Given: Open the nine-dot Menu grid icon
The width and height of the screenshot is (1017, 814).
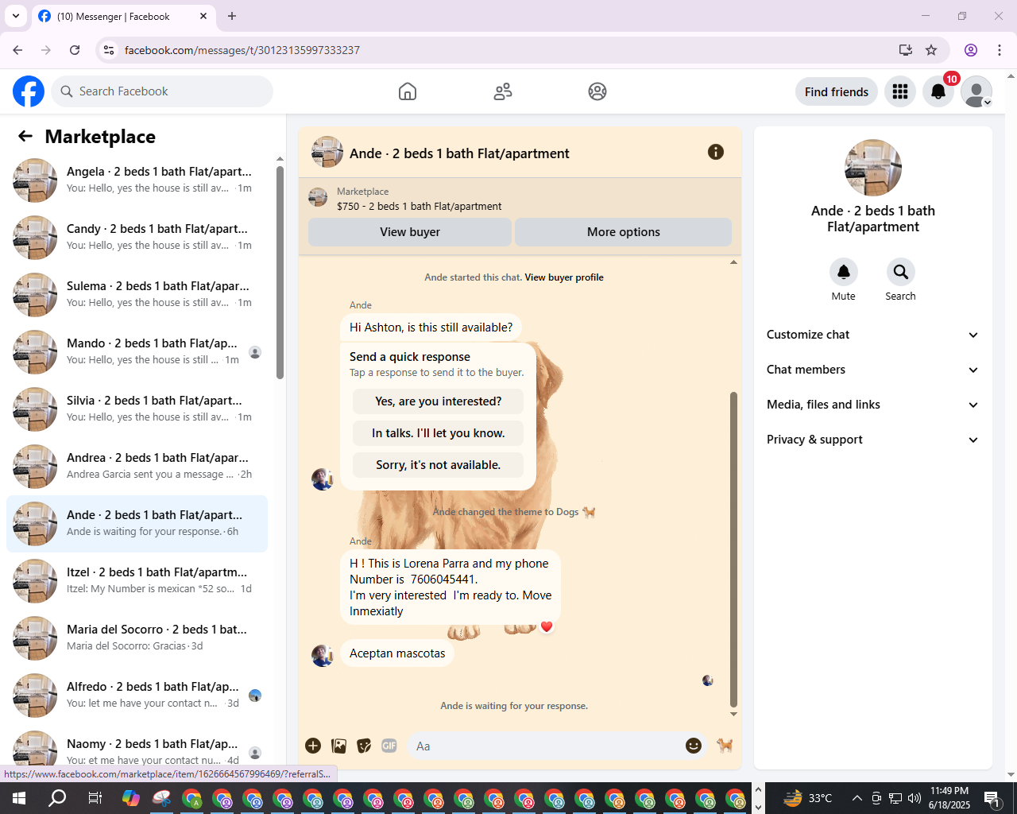Looking at the screenshot, I should (x=900, y=91).
